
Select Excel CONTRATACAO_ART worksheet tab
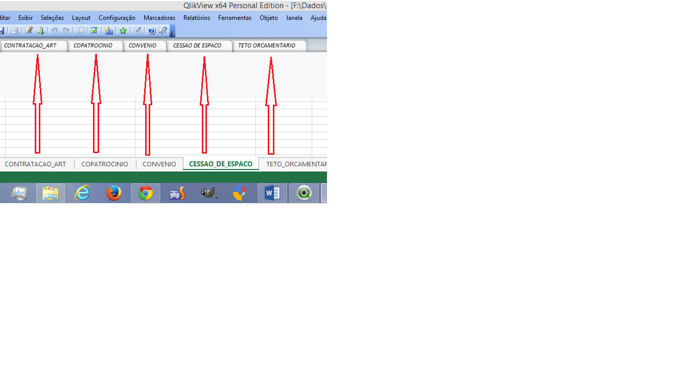click(x=35, y=164)
